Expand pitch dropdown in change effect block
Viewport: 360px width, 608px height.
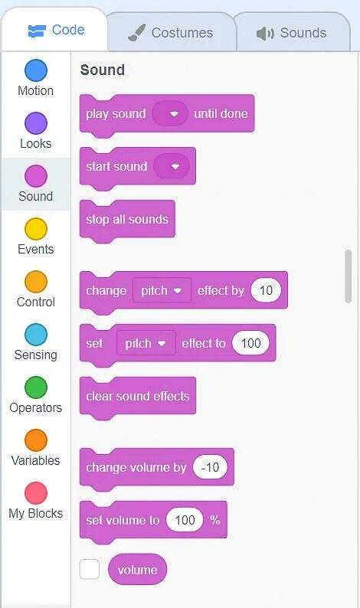pos(162,290)
